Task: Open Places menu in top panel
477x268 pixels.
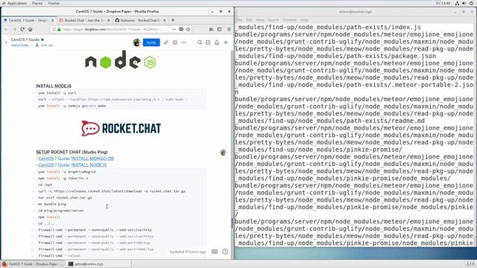Action: [37, 3]
